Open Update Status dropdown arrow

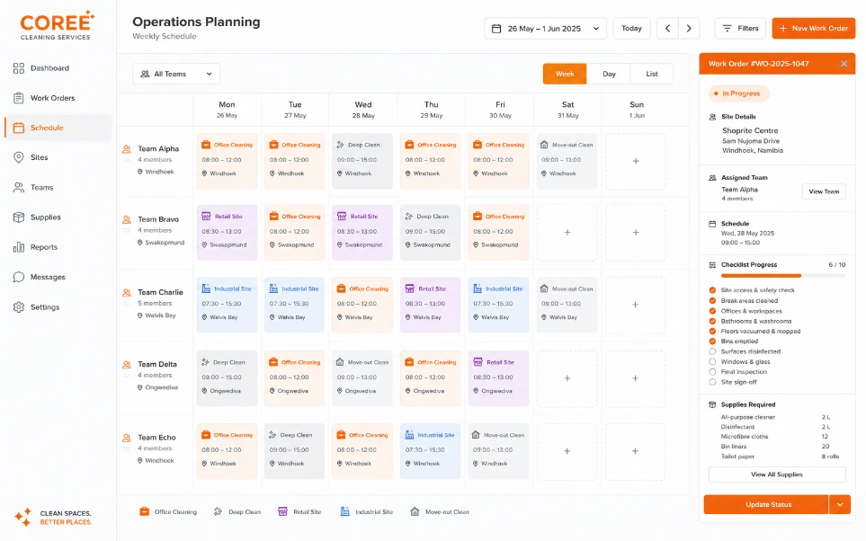(x=840, y=504)
